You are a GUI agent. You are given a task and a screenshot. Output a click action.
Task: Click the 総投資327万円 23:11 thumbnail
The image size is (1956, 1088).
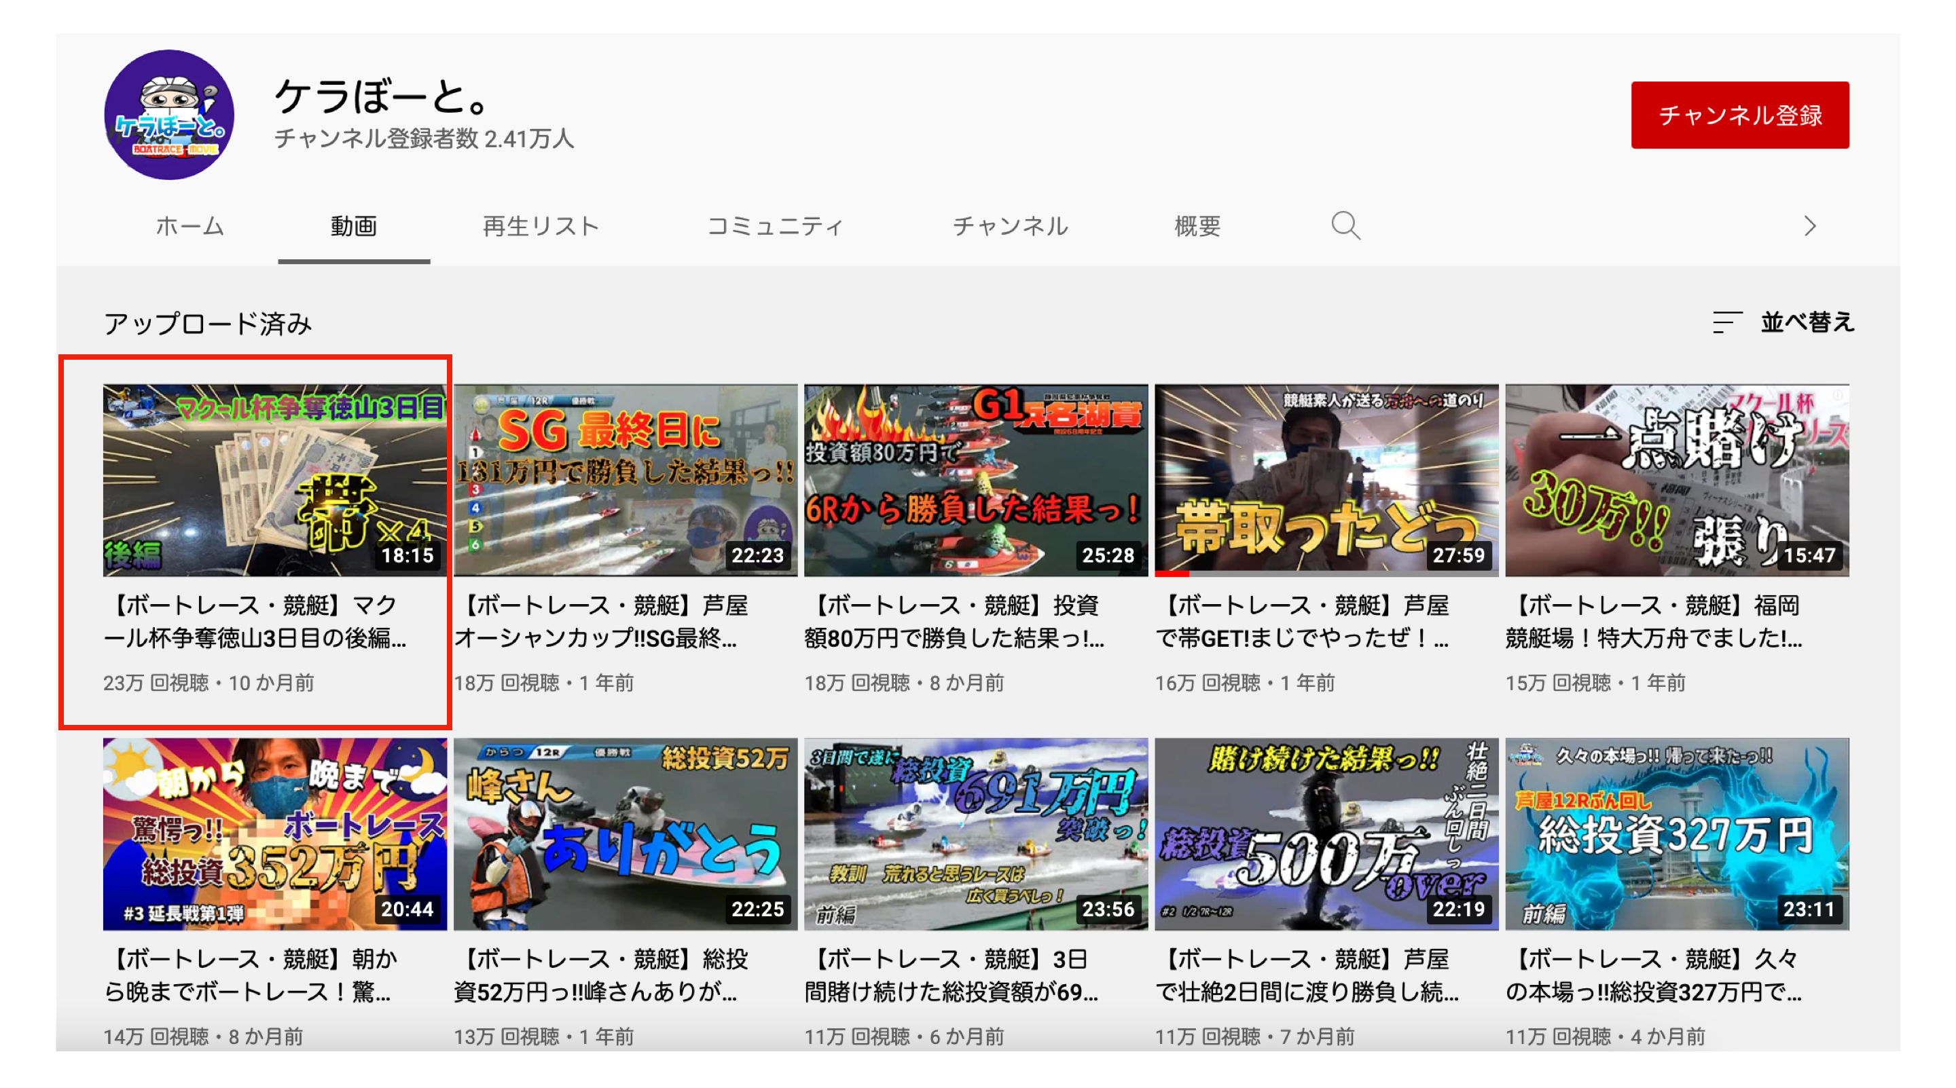[1677, 833]
